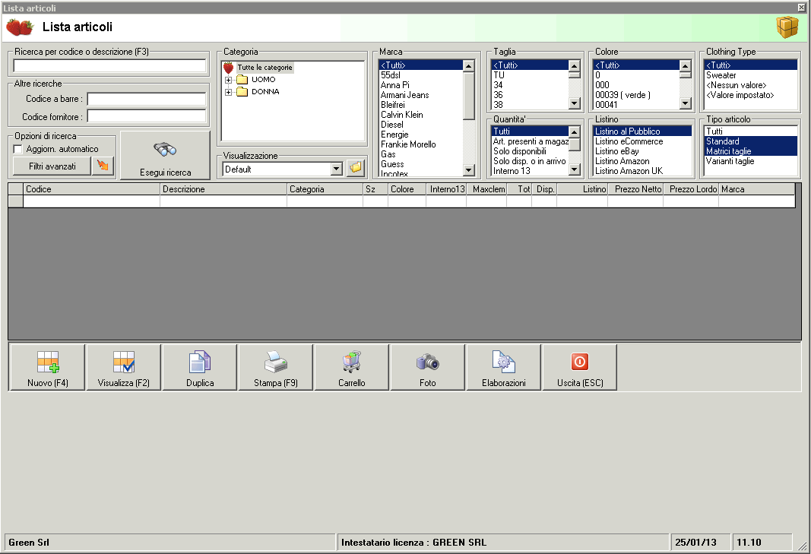Image resolution: width=811 pixels, height=554 pixels.
Task: Click the Prezzo Lordo column header
Action: 691,189
